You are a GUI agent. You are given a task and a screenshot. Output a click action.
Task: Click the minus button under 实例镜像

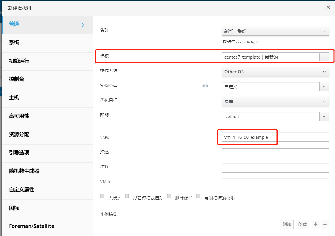coord(325,224)
